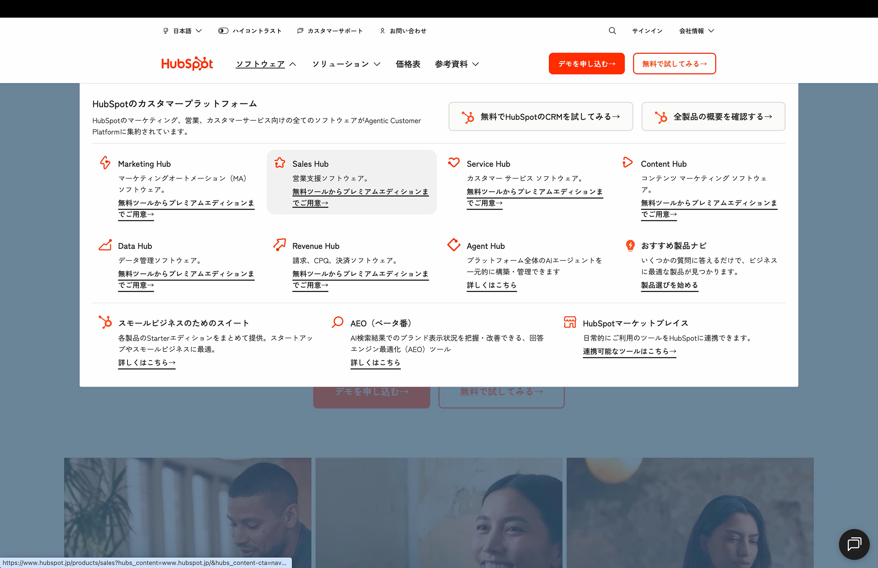Viewport: 878px width, 568px height.
Task: Click the HubSpotマーケットプレイス title
Action: pos(635,323)
